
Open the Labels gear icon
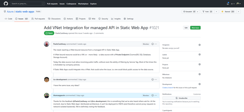200,55
